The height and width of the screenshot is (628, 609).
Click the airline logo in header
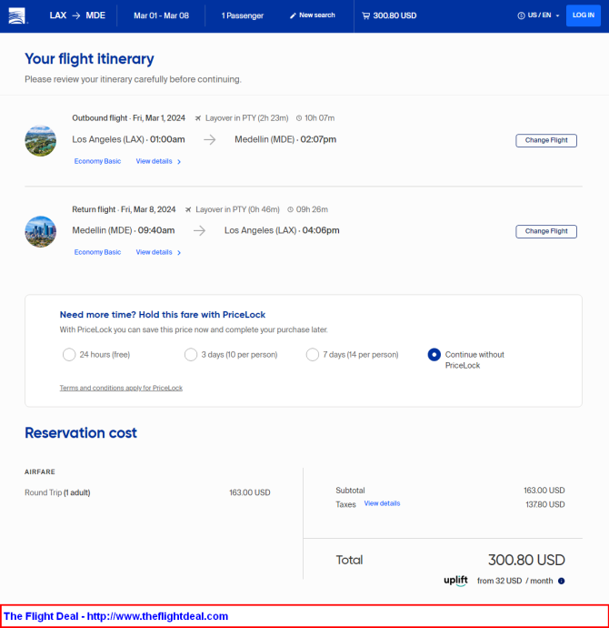(16, 15)
